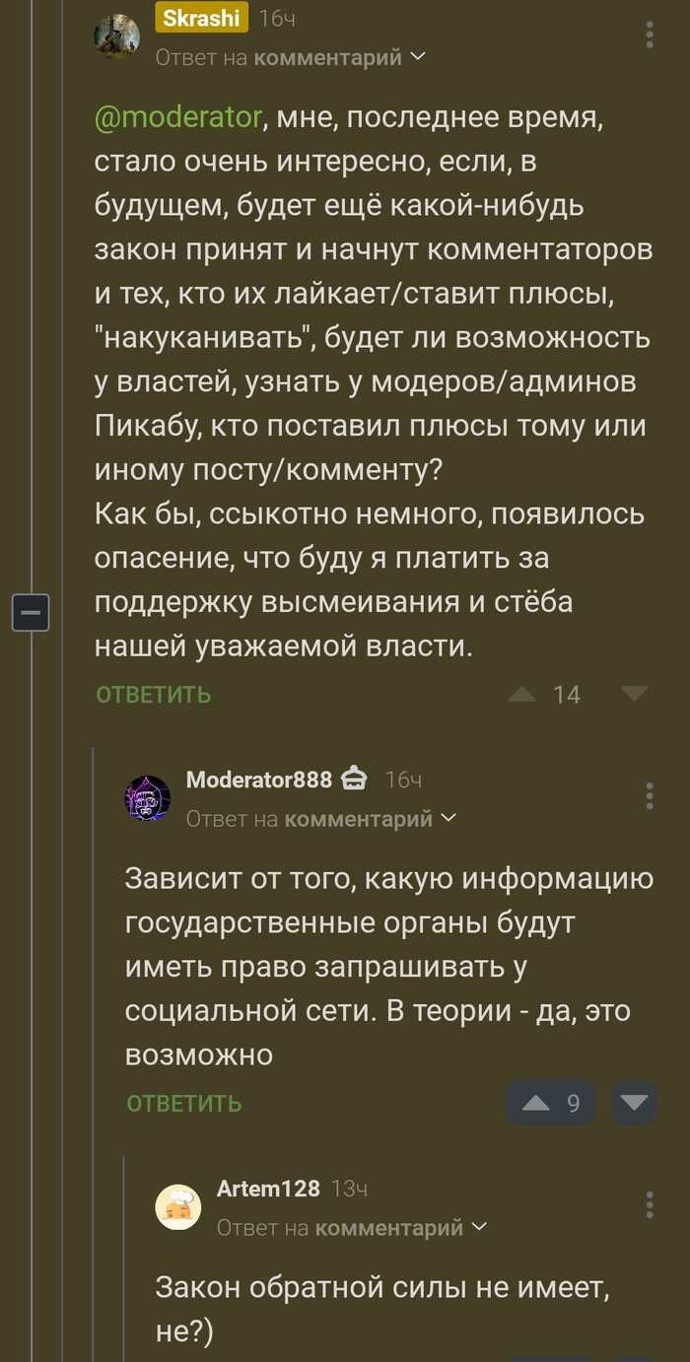Open Skrashi's user profile link
The image size is (690, 1362).
(x=202, y=18)
